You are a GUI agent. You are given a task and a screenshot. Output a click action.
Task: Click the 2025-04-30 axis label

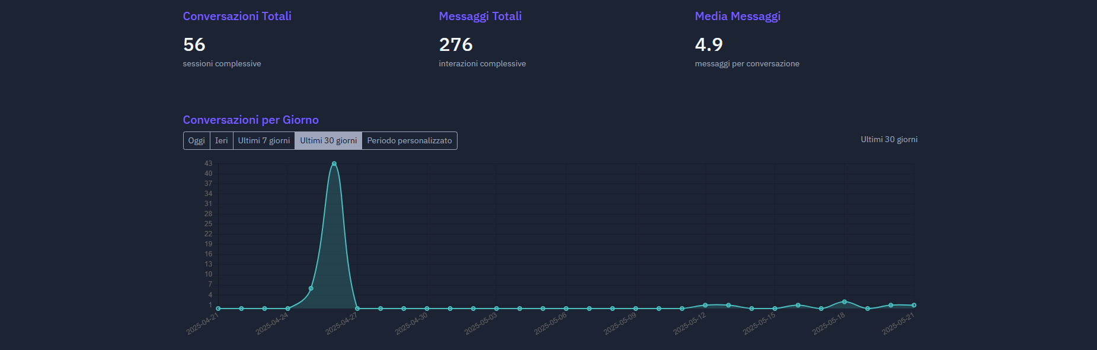point(411,324)
